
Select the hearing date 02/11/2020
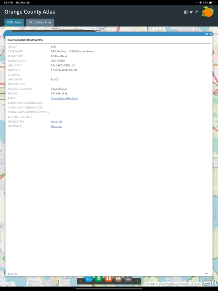pyautogui.click(x=58, y=61)
